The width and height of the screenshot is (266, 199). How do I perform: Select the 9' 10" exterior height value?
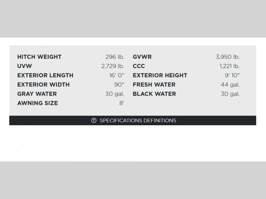(232, 75)
